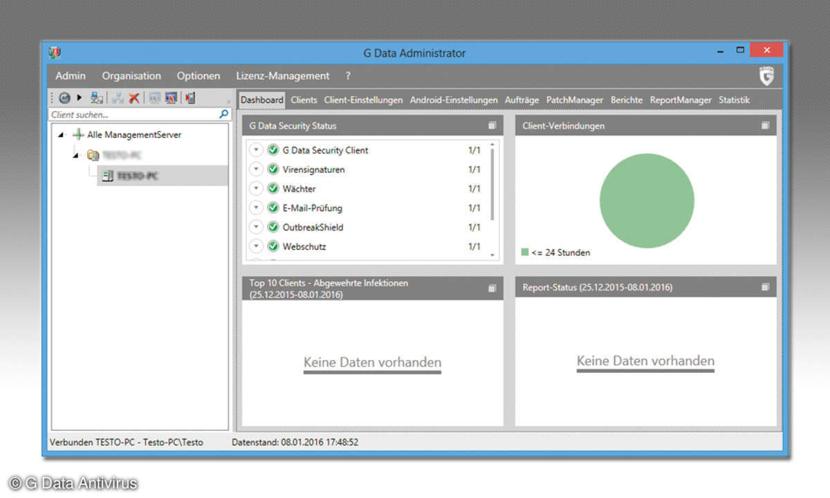This screenshot has width=830, height=498.
Task: Collapse the Alle ManagementServer tree node
Action: 62,136
